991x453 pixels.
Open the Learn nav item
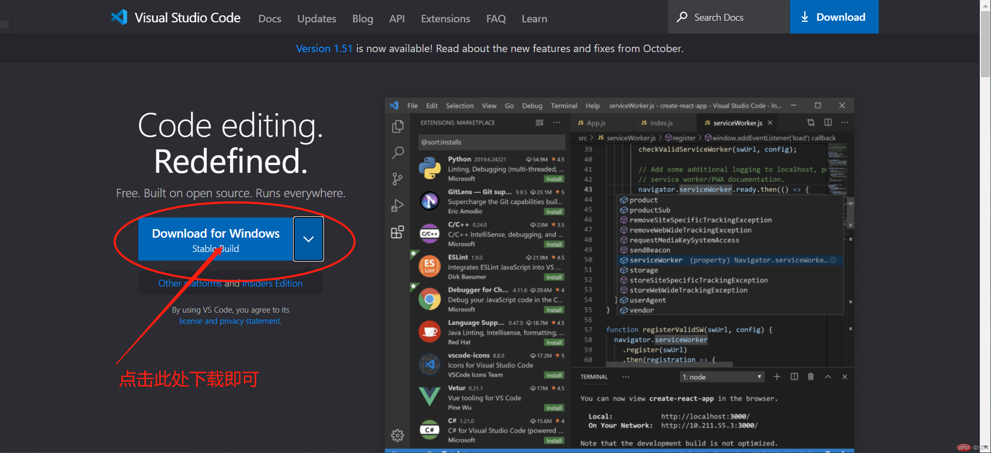point(534,19)
